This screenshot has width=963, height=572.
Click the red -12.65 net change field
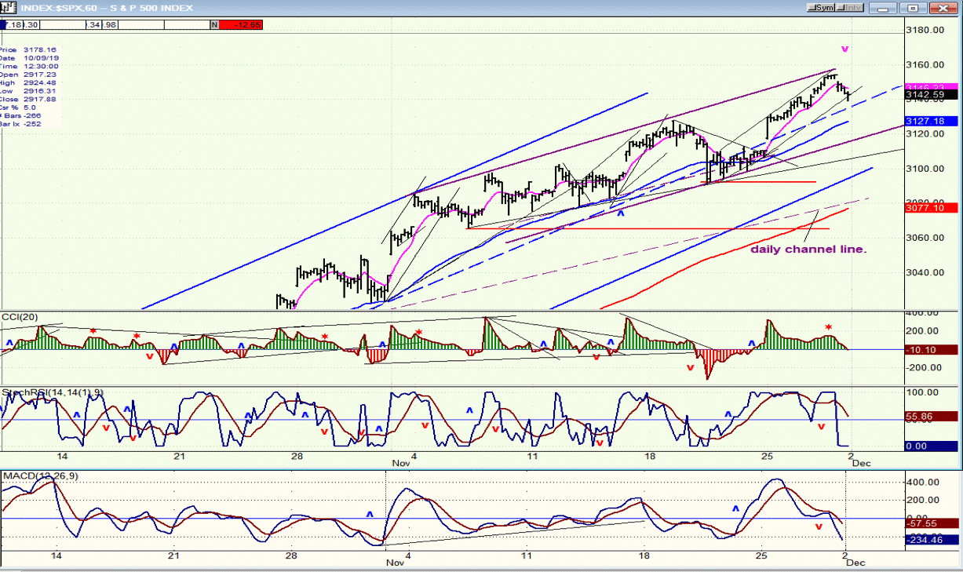tap(241, 25)
